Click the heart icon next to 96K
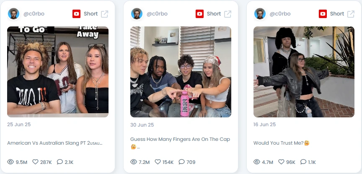 tap(281, 162)
